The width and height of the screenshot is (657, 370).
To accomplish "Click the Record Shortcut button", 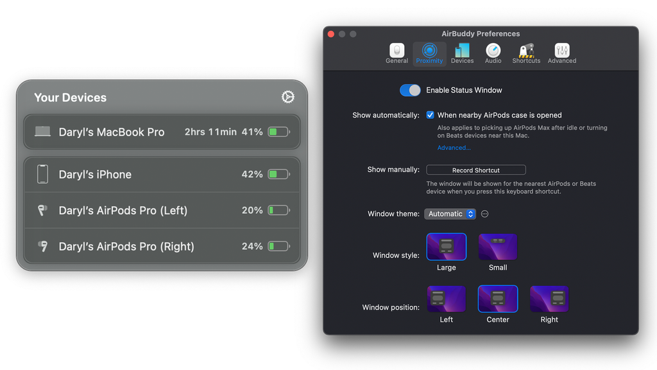I will [x=475, y=170].
